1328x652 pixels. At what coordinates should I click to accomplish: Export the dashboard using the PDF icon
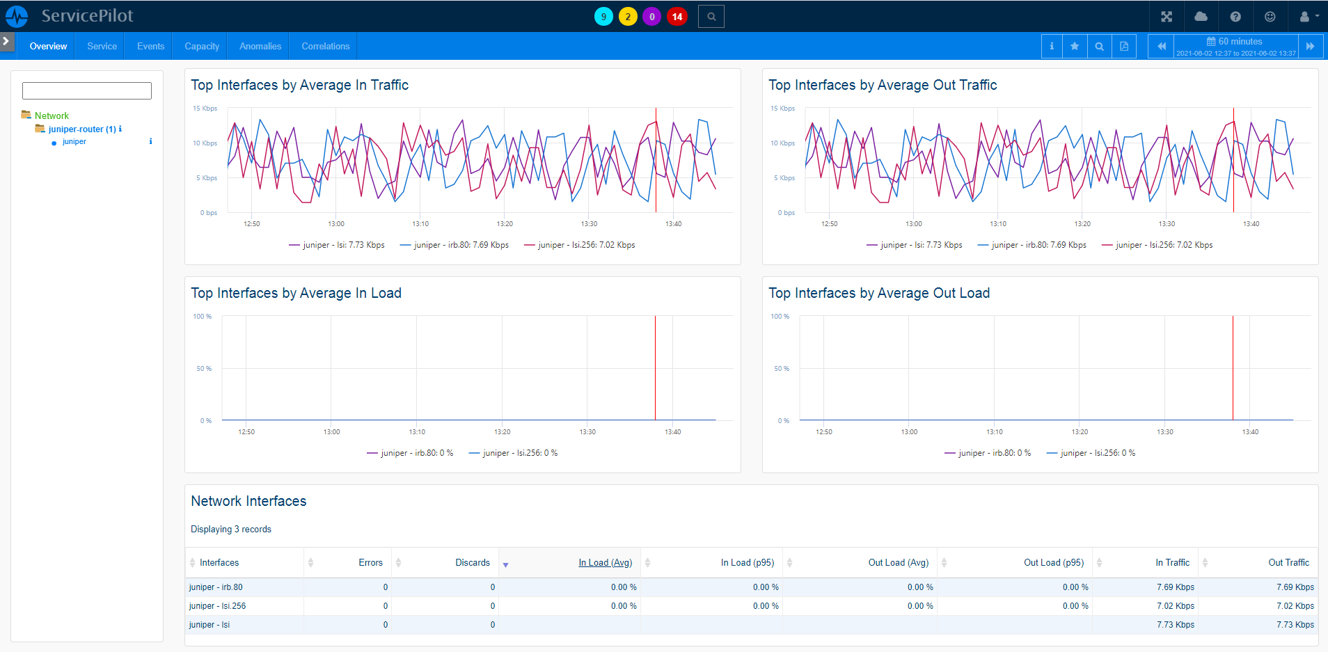pyautogui.click(x=1123, y=47)
